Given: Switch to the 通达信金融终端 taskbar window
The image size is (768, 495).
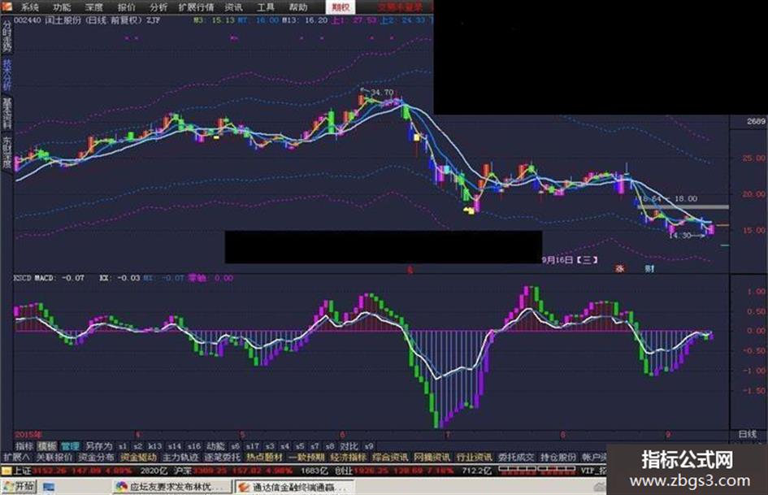Looking at the screenshot, I should pos(293,487).
